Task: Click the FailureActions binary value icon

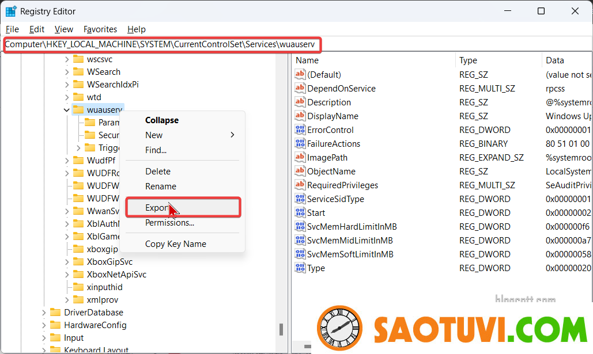Action: [x=300, y=143]
